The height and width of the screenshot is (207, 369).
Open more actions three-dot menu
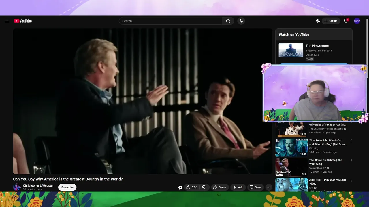269,187
